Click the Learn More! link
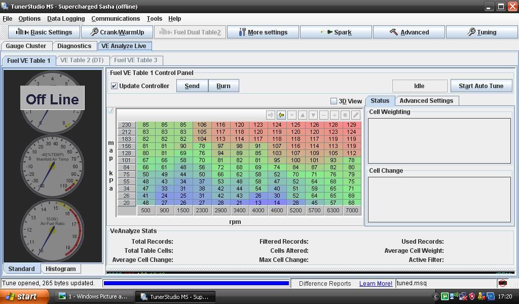This screenshot has width=519, height=304. [x=376, y=284]
